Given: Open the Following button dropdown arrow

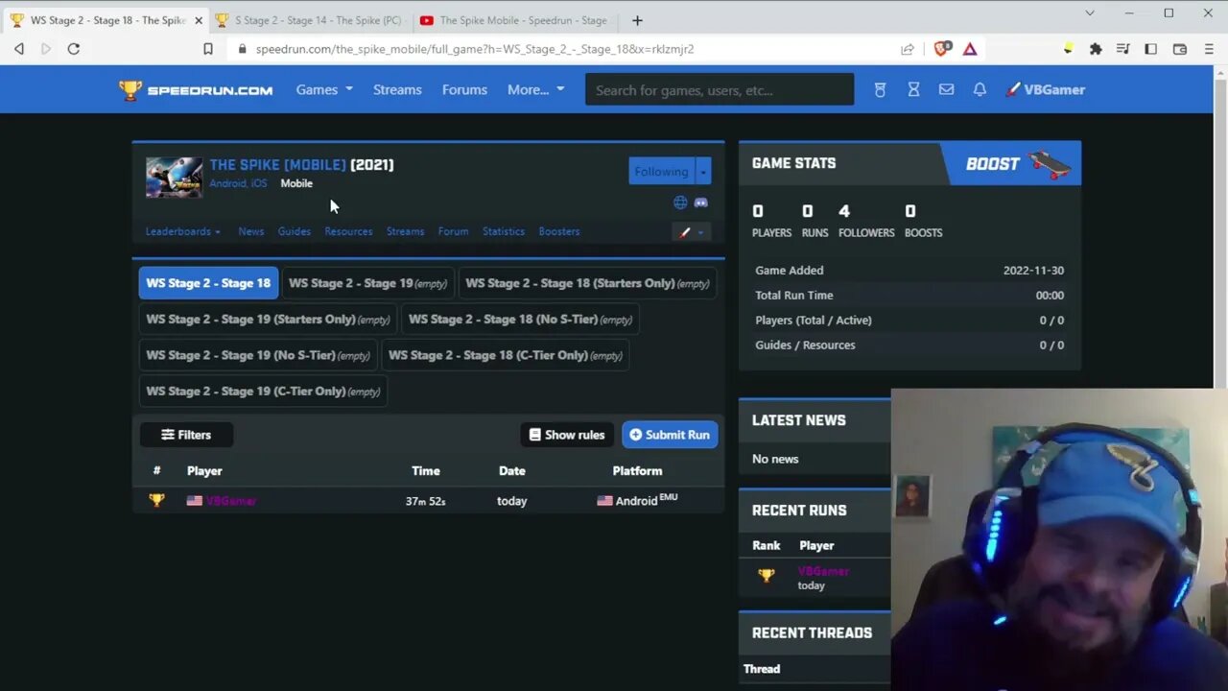Looking at the screenshot, I should [703, 171].
